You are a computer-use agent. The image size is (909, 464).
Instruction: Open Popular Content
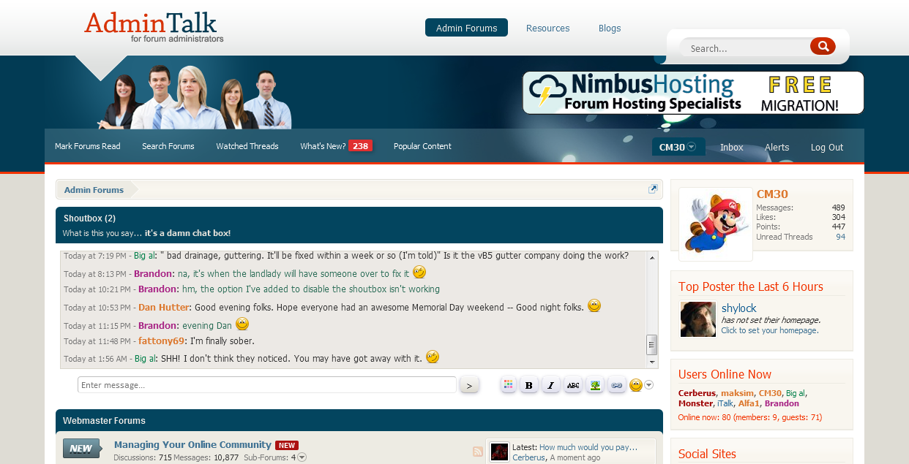(422, 146)
